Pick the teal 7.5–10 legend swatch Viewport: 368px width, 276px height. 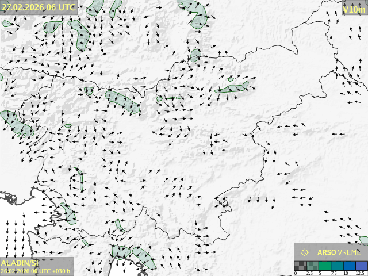[x=337, y=266]
